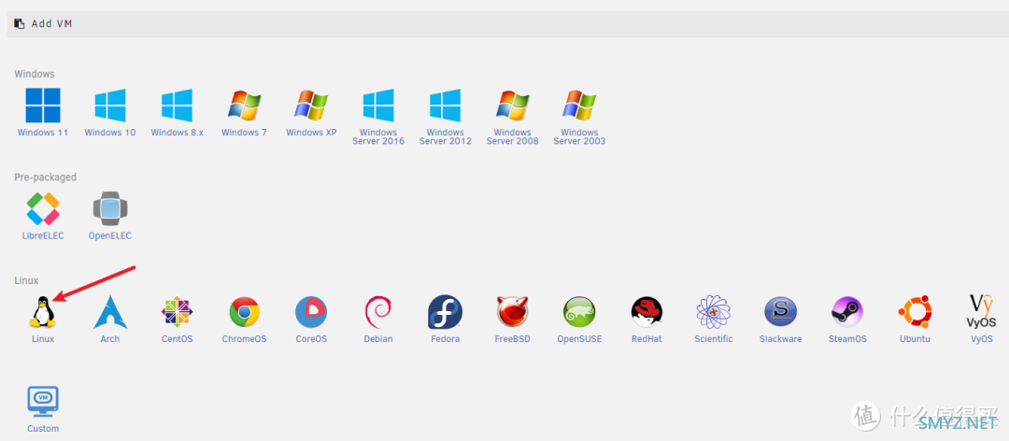Screen dimensions: 1009x441
Task: Click the Windows 11 label link
Action: click(43, 133)
